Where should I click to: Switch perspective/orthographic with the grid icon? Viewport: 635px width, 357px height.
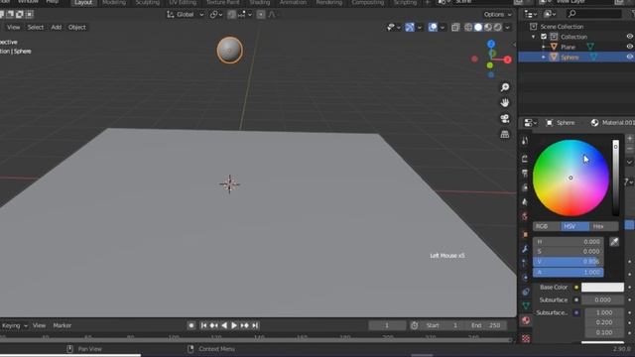[x=505, y=134]
